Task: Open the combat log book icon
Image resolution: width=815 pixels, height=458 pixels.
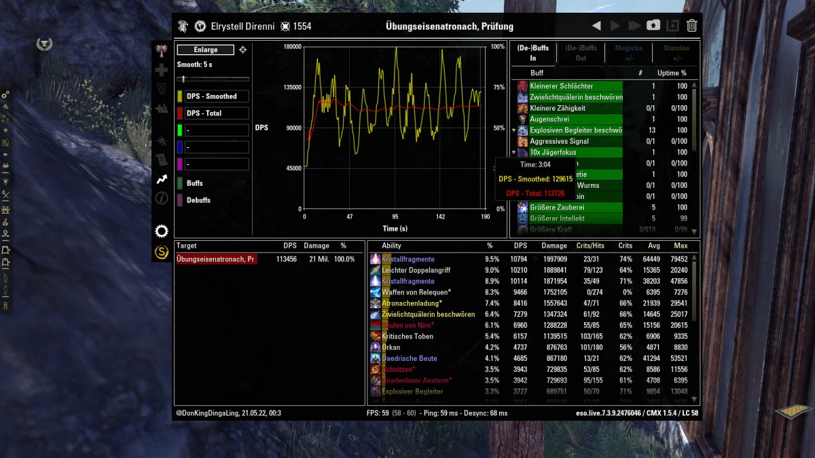Action: [162, 159]
